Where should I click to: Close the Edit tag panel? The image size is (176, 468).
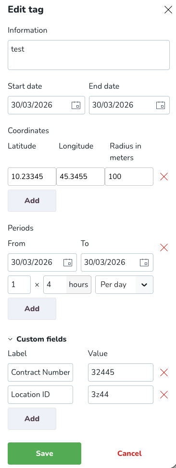(x=168, y=10)
